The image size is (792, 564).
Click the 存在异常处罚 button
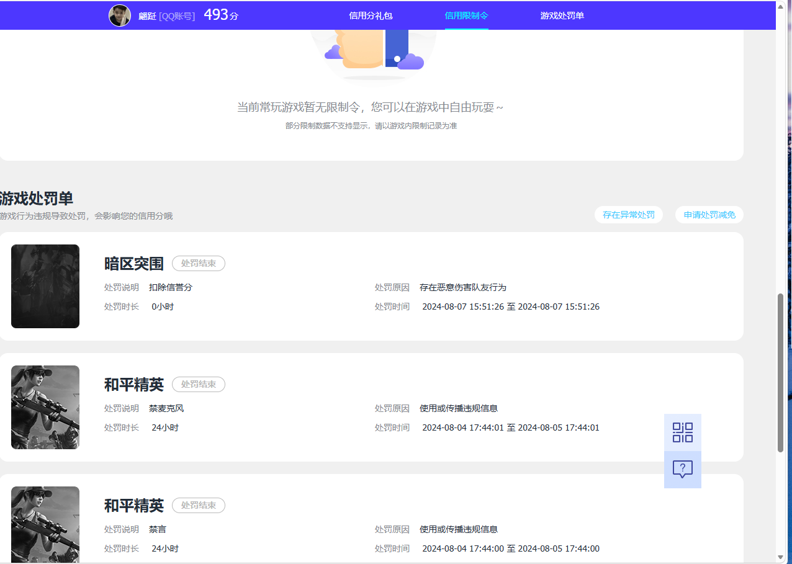coord(629,215)
